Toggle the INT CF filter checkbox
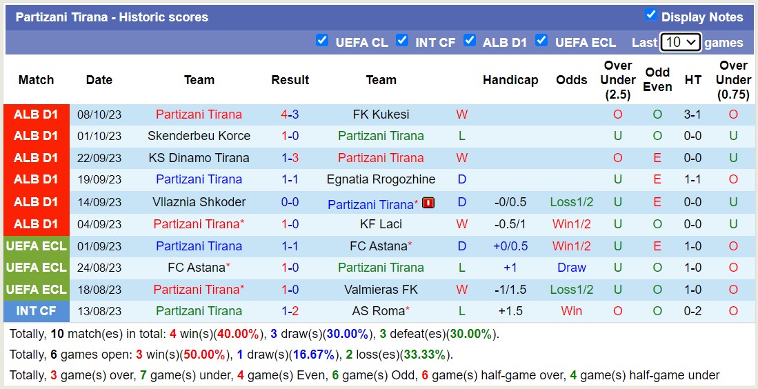 click(402, 40)
